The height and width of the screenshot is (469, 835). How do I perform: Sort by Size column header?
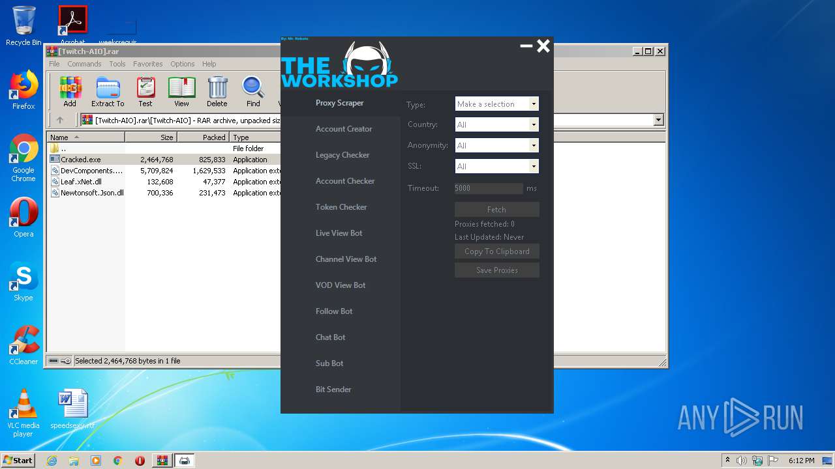pyautogui.click(x=151, y=137)
